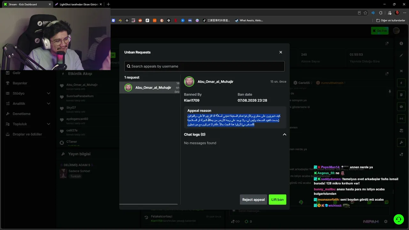Click the zumrutthetrash chatter badge
409x230 pixels.
click(330, 83)
